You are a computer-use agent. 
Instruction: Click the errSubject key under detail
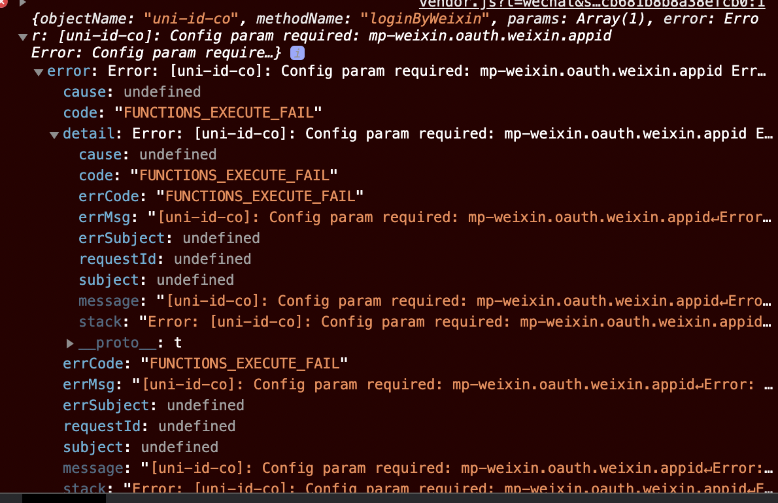coord(122,238)
